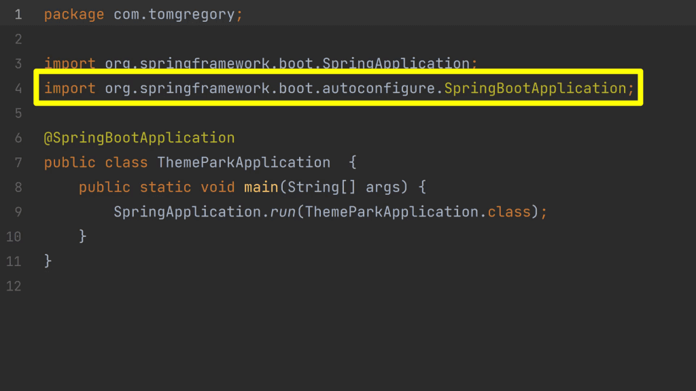Click SpringBootApplication in the highlighted import line

click(x=535, y=88)
